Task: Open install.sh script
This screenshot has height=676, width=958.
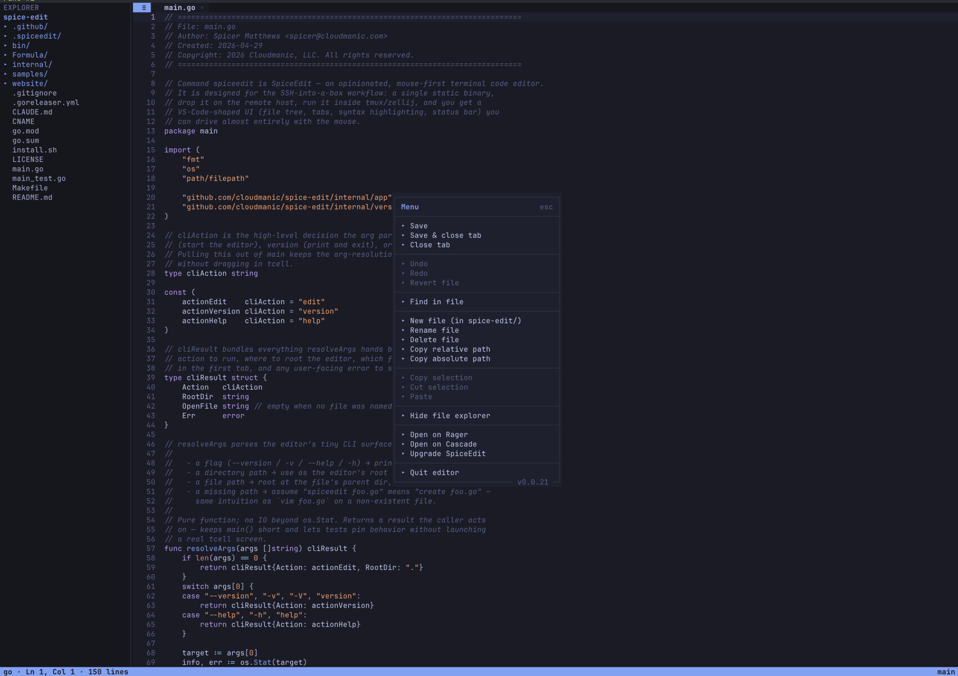Action: coord(34,150)
